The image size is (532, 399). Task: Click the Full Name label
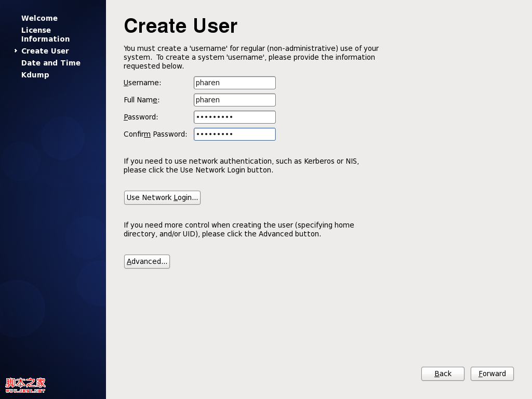coord(140,100)
